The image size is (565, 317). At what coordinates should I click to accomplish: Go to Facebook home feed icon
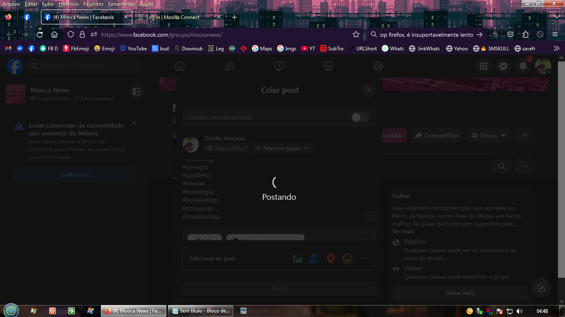[180, 66]
